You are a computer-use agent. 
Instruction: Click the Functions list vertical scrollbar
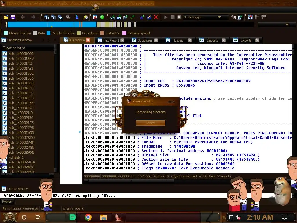pyautogui.click(x=55, y=108)
